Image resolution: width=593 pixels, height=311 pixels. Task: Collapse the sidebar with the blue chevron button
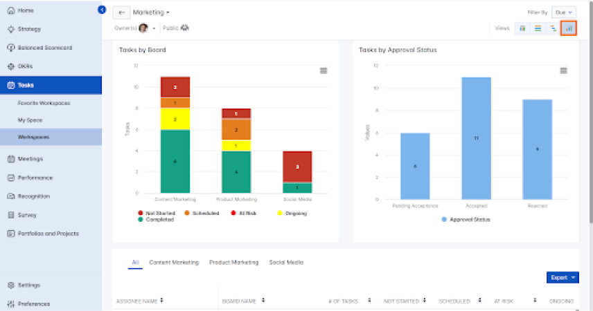point(102,10)
